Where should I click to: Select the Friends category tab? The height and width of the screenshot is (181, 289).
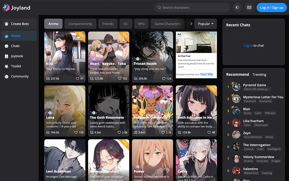(108, 24)
